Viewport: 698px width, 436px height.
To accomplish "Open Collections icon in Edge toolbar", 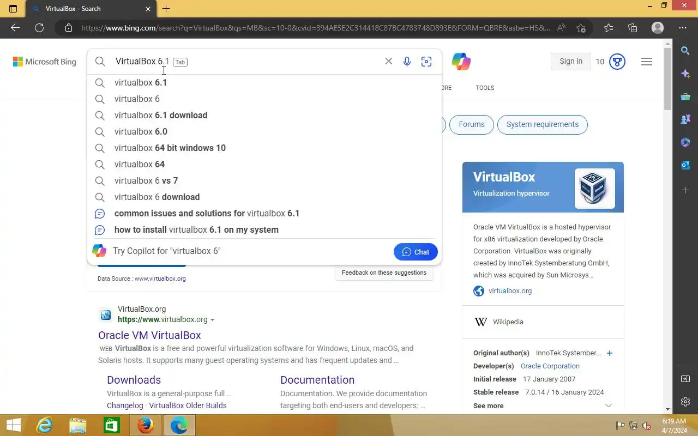I will tap(633, 28).
